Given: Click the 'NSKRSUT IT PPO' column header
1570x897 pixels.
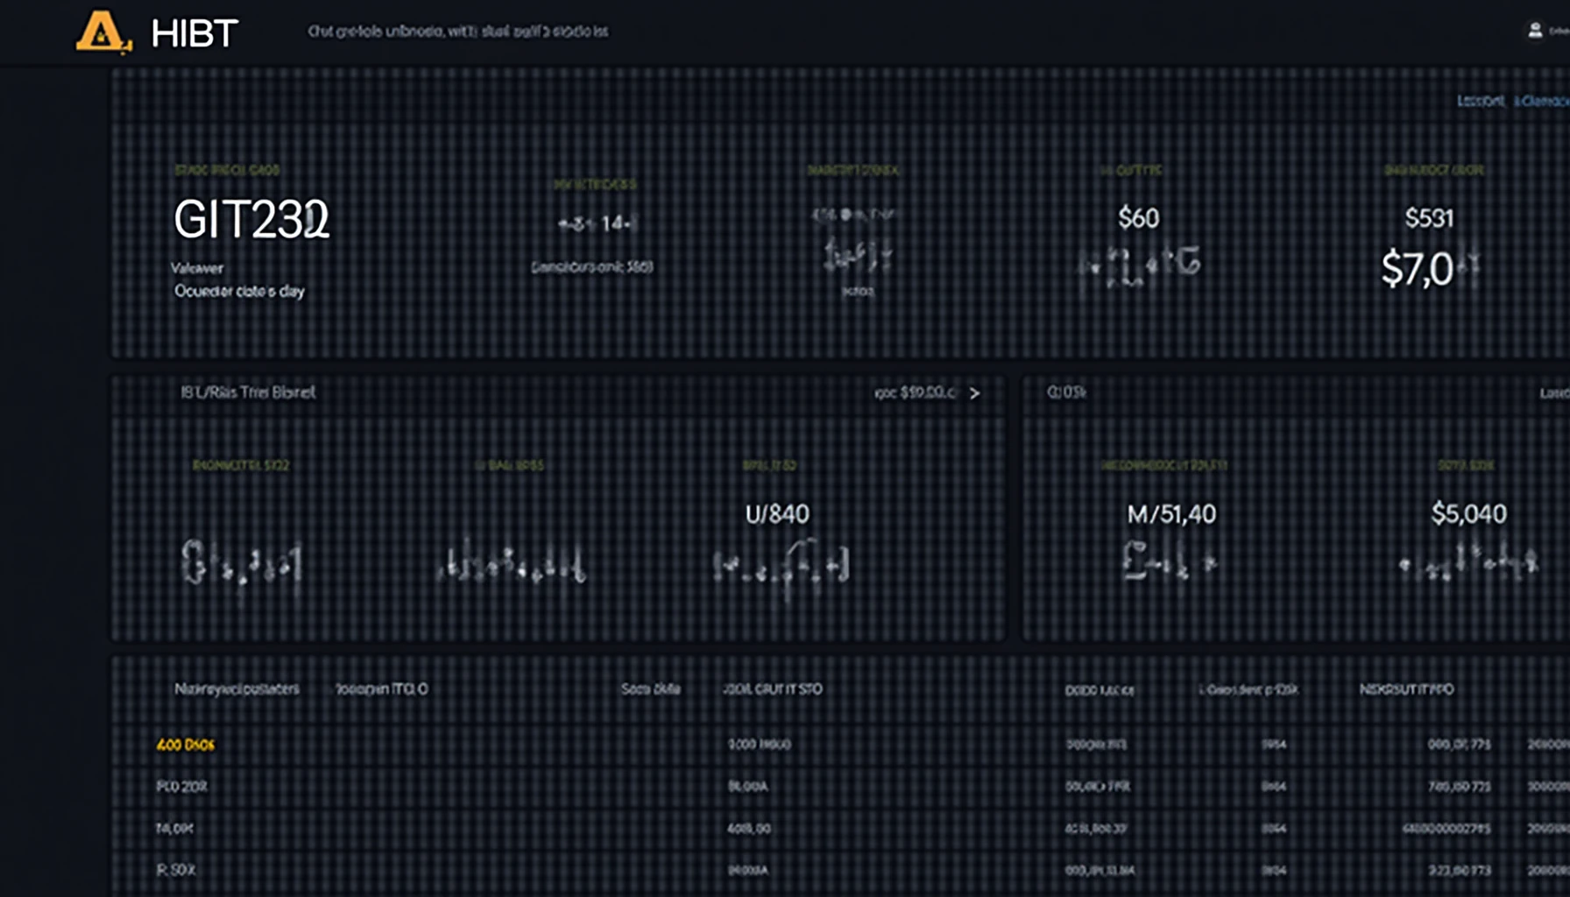Looking at the screenshot, I should (x=1406, y=689).
